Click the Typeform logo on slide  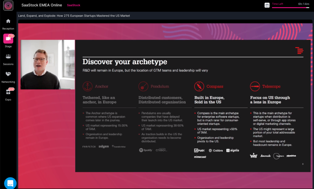278,156
